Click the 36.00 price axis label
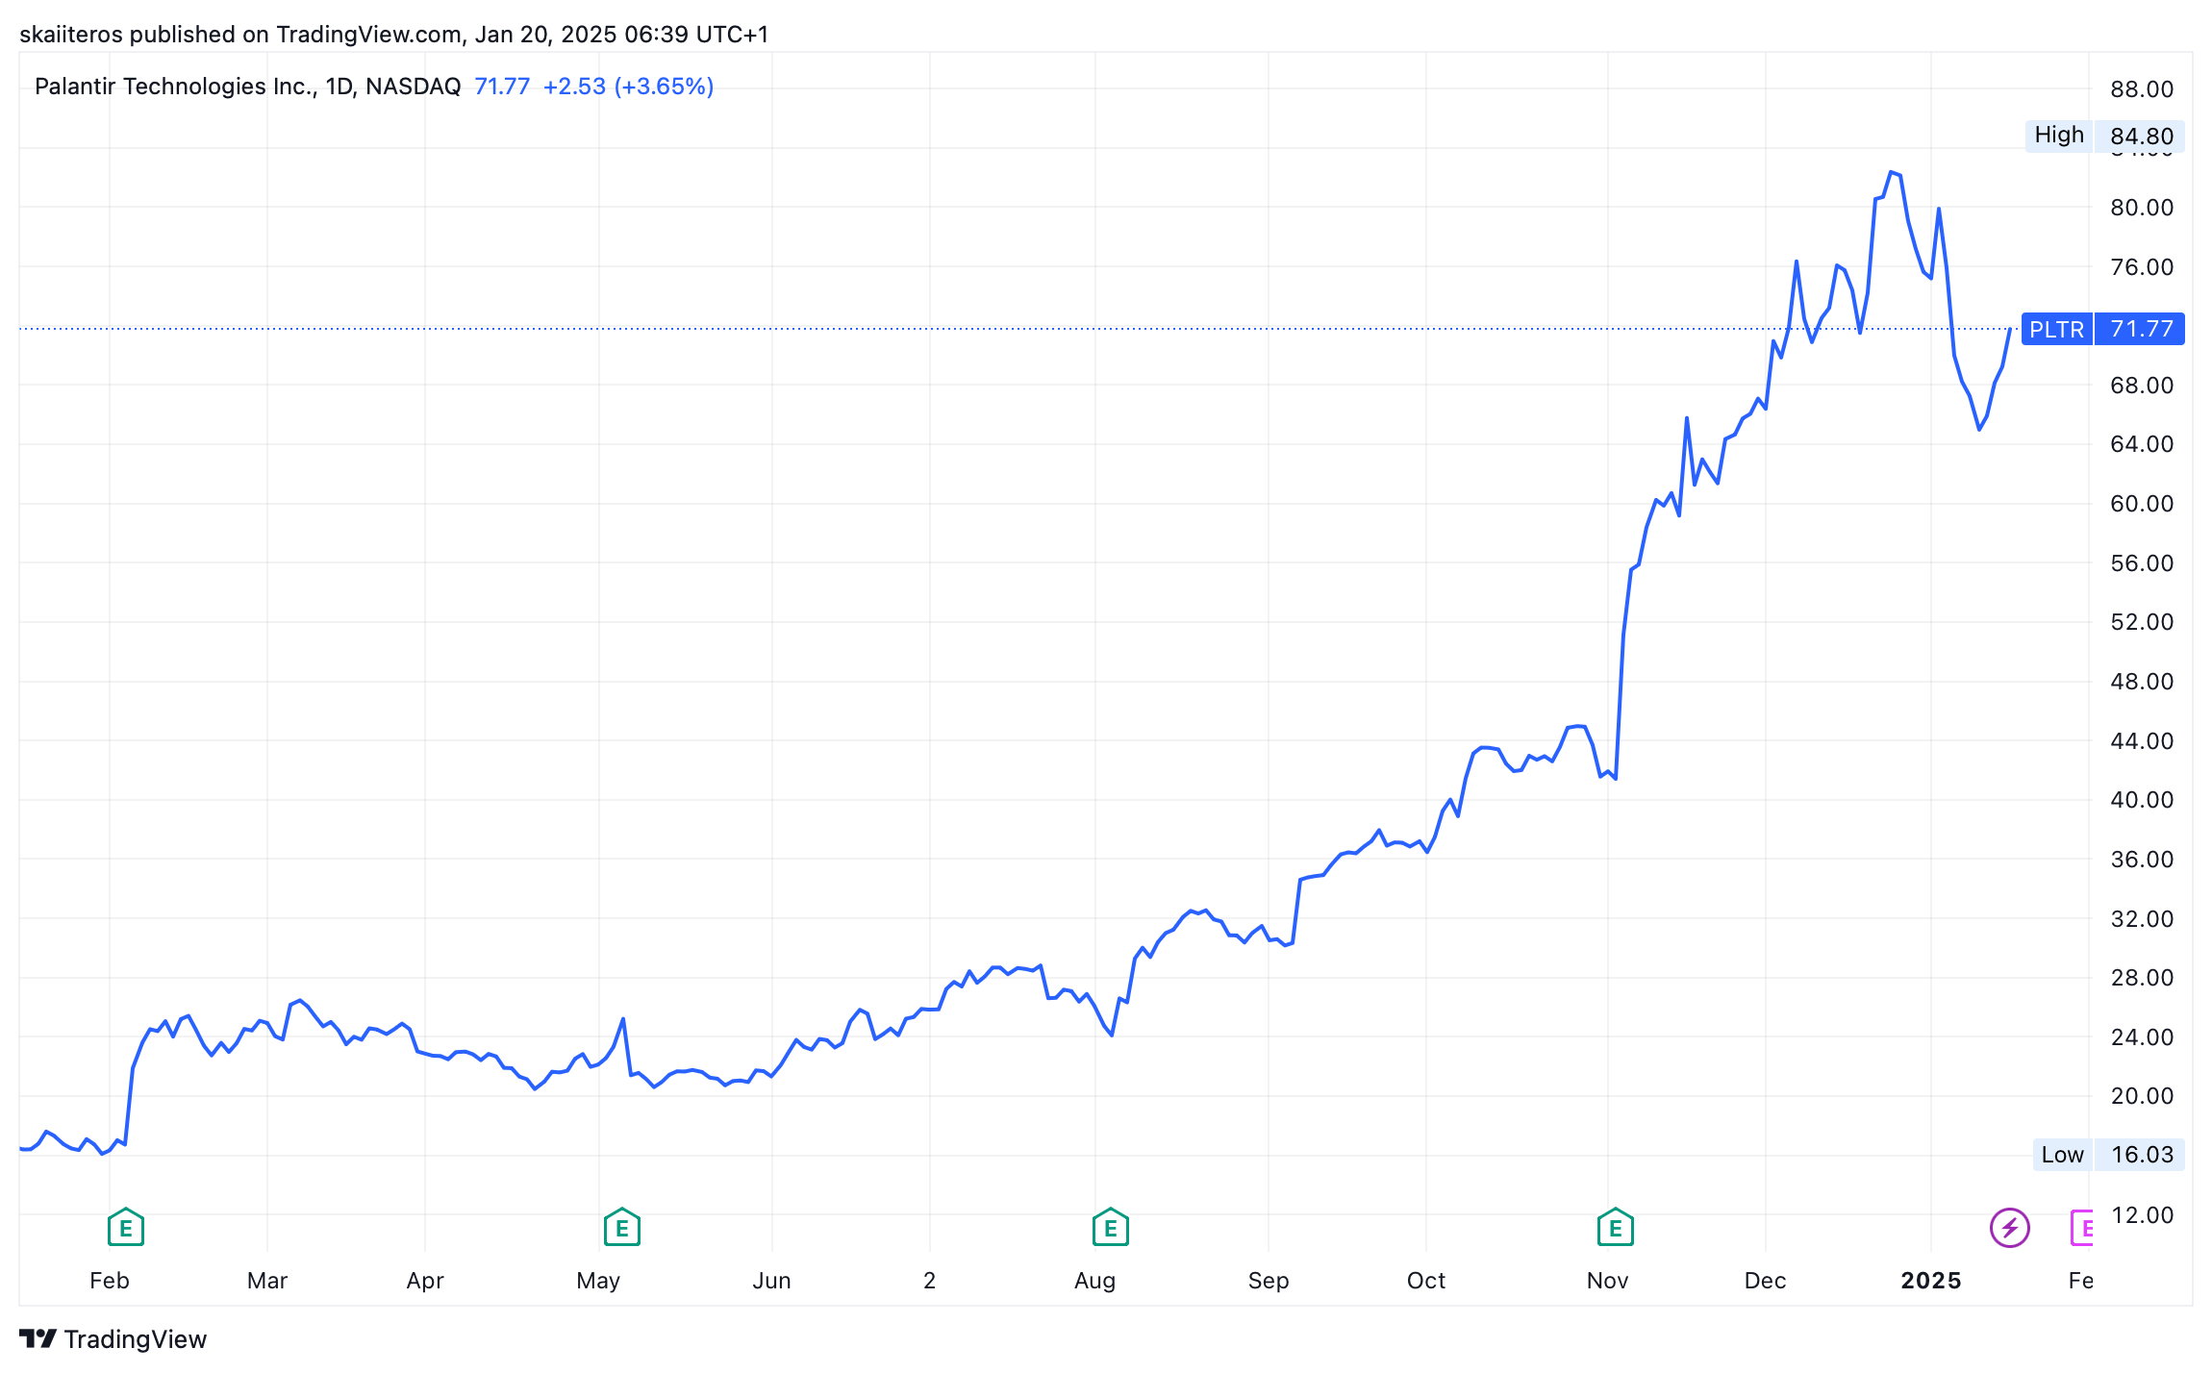 2142,860
